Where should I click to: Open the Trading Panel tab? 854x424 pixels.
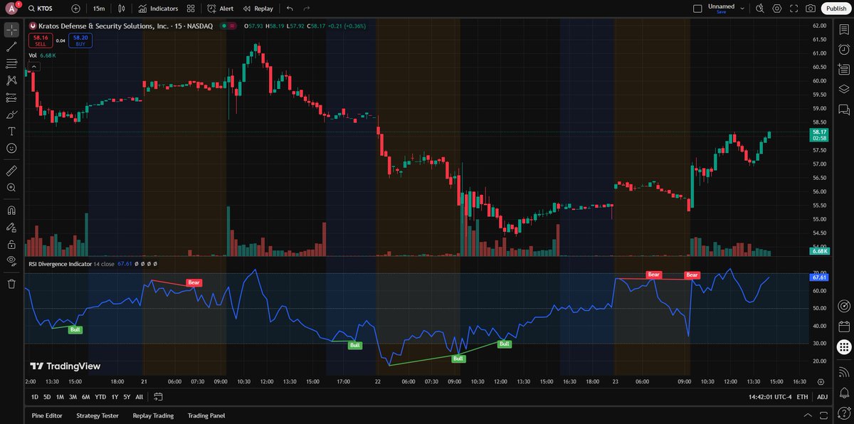point(206,415)
